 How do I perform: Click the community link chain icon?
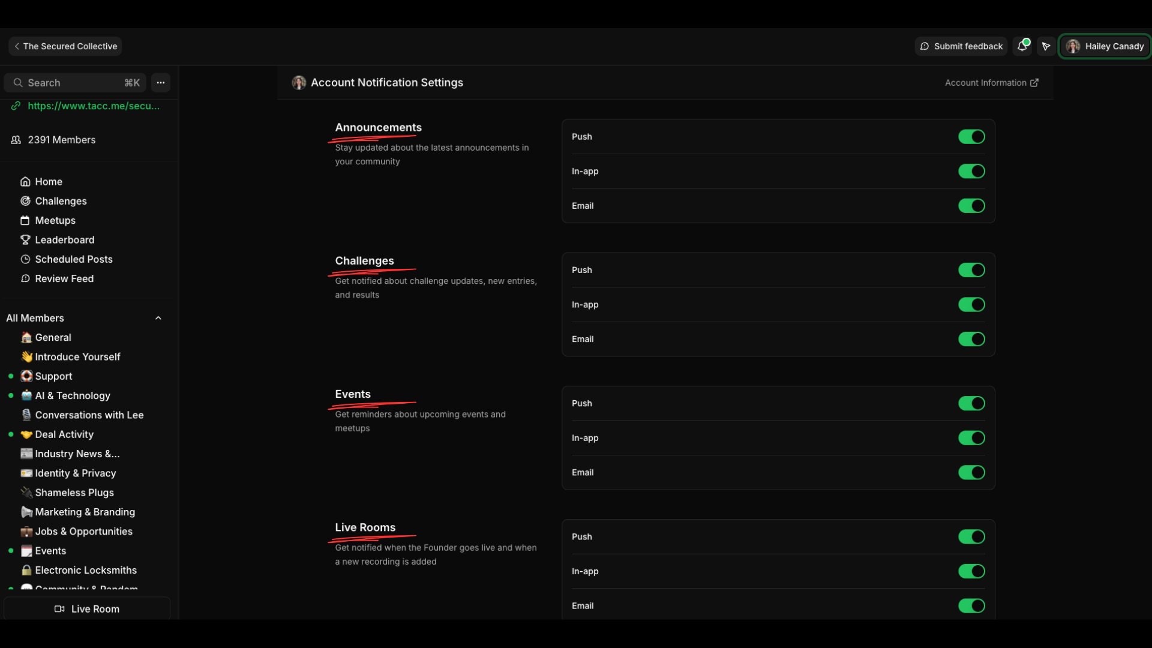point(16,106)
